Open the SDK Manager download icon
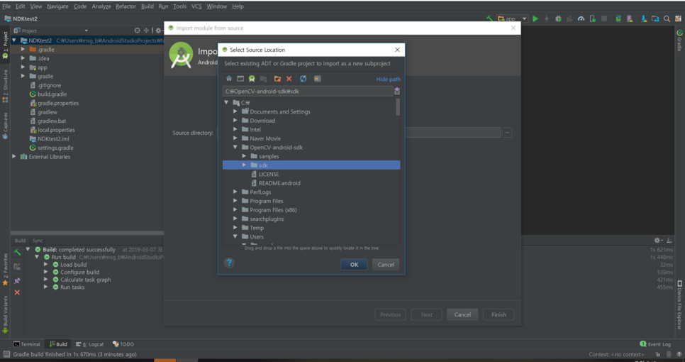The height and width of the screenshot is (362, 685). coord(644,18)
